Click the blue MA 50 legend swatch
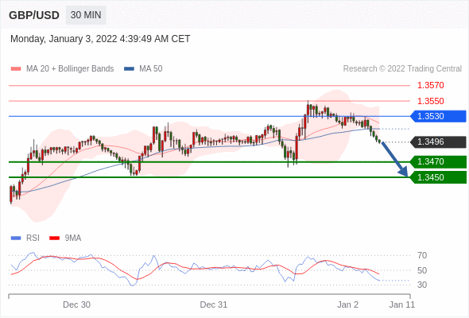This screenshot has height=318, width=469. tap(130, 69)
